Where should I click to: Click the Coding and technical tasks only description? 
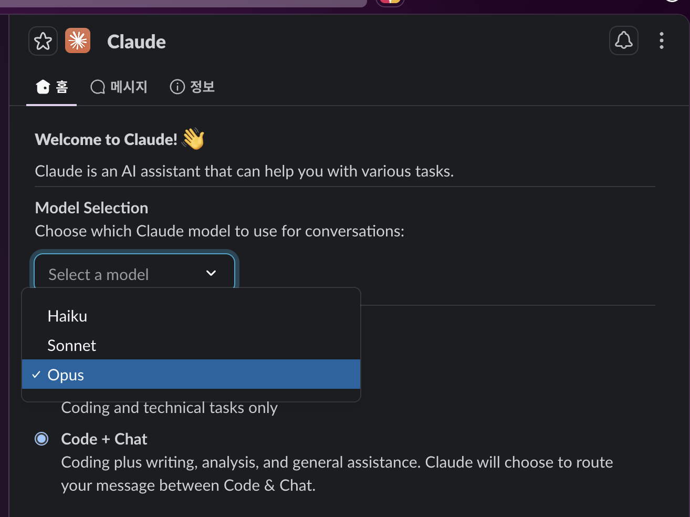169,408
